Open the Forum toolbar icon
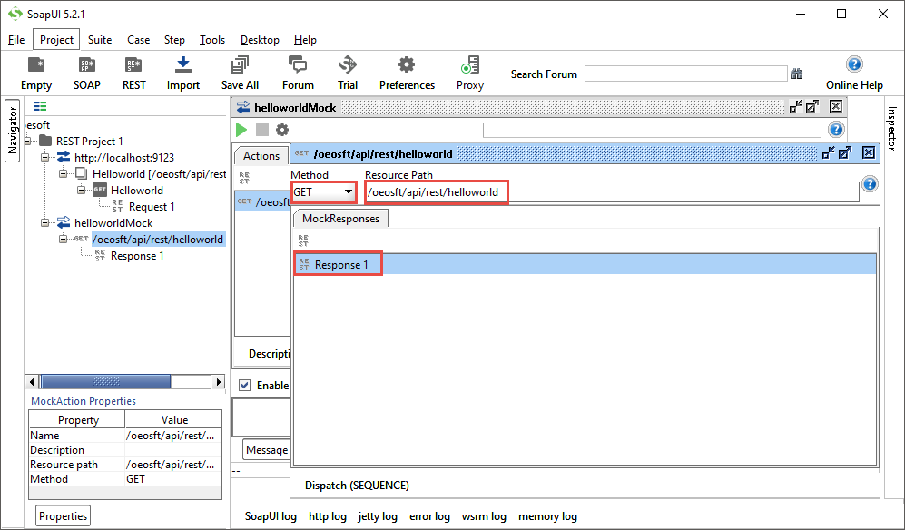 [298, 74]
